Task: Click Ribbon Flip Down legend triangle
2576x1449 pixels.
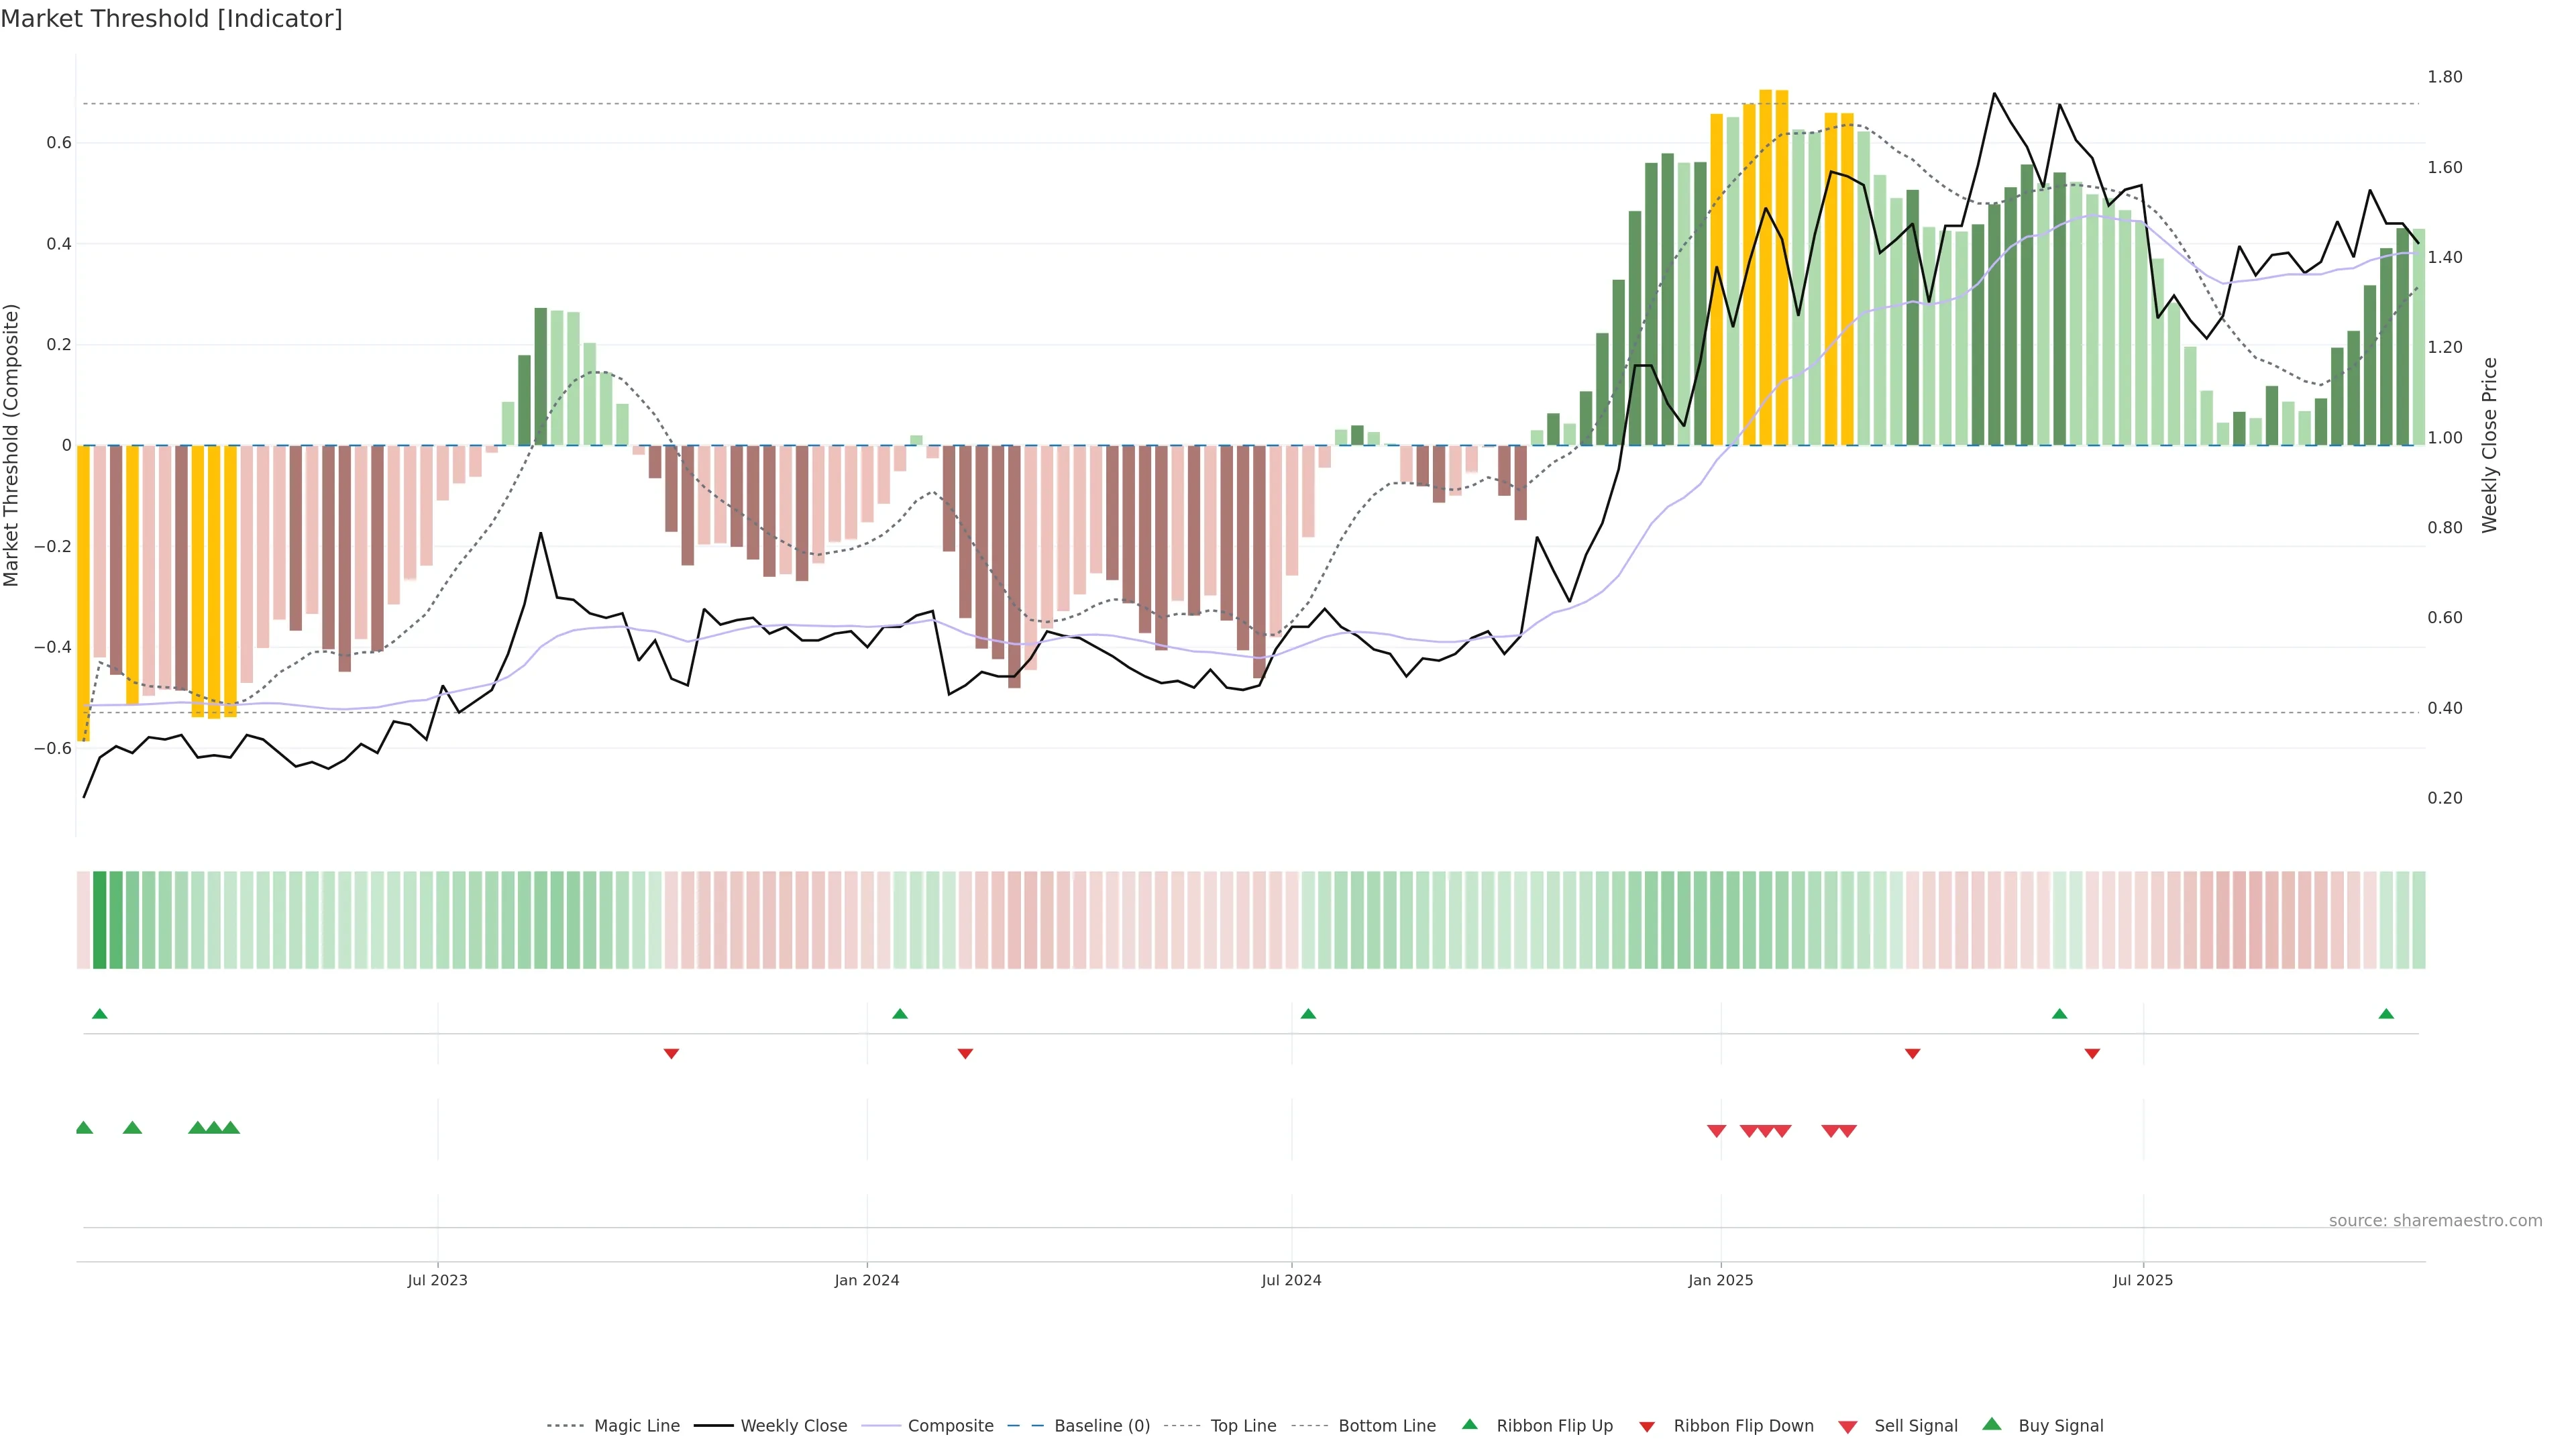Action: coord(1647,1427)
